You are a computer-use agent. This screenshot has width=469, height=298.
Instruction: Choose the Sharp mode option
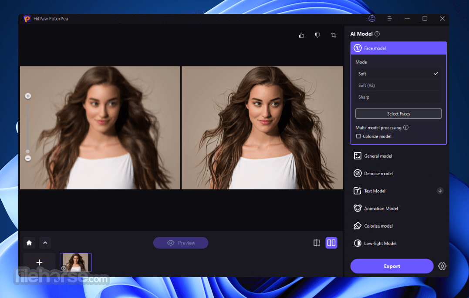point(398,97)
